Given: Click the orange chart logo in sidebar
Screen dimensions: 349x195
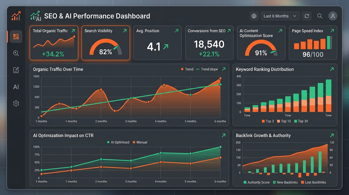Looking at the screenshot, I should click(x=16, y=16).
